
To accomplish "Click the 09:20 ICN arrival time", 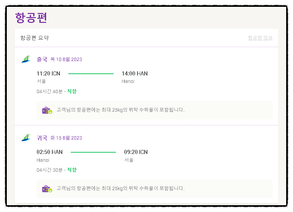I will [x=136, y=152].
